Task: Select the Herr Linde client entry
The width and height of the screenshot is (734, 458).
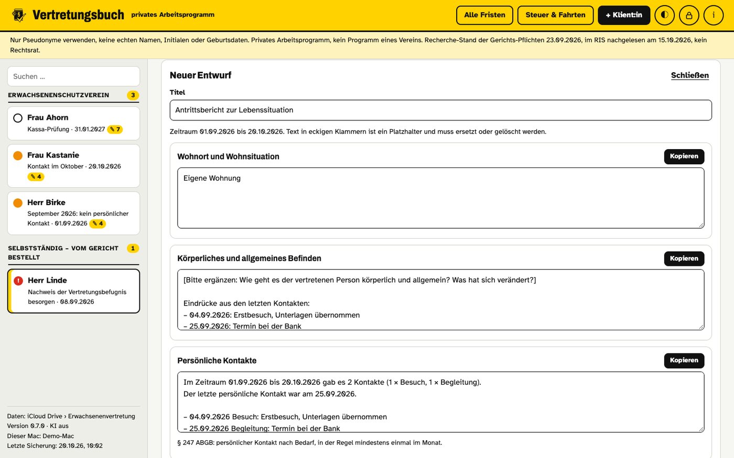Action: (73, 291)
